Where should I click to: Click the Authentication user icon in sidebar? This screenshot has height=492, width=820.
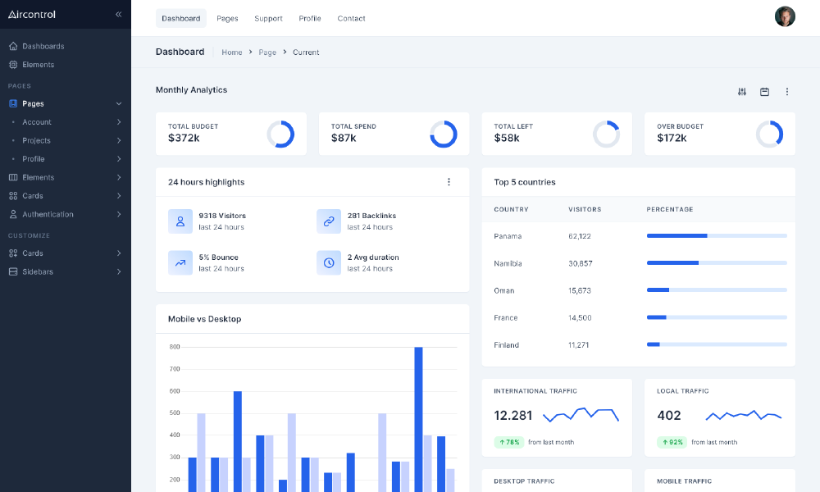11,214
